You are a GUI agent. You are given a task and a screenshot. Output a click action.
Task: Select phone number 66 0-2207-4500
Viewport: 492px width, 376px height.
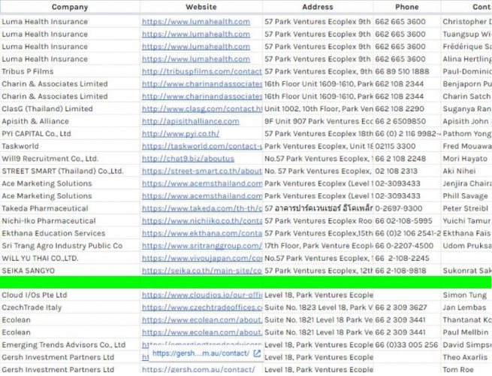pos(407,246)
